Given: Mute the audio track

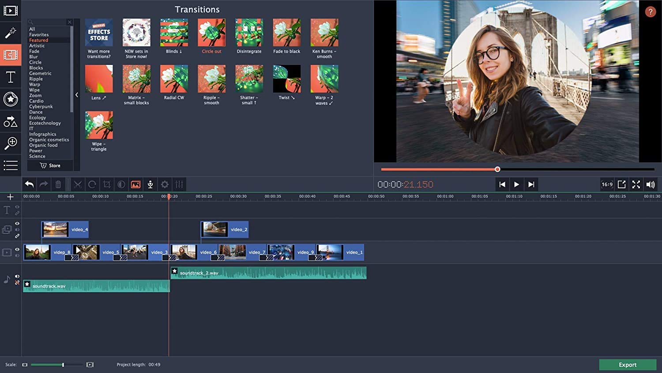Looking at the screenshot, I should coord(17,276).
